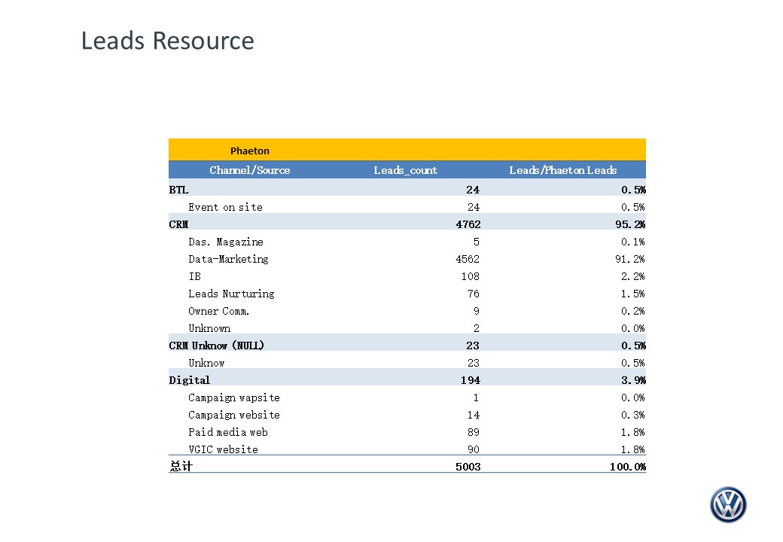The height and width of the screenshot is (542, 783).
Task: Click the Owner Comm. count 9
Action: [x=477, y=312]
